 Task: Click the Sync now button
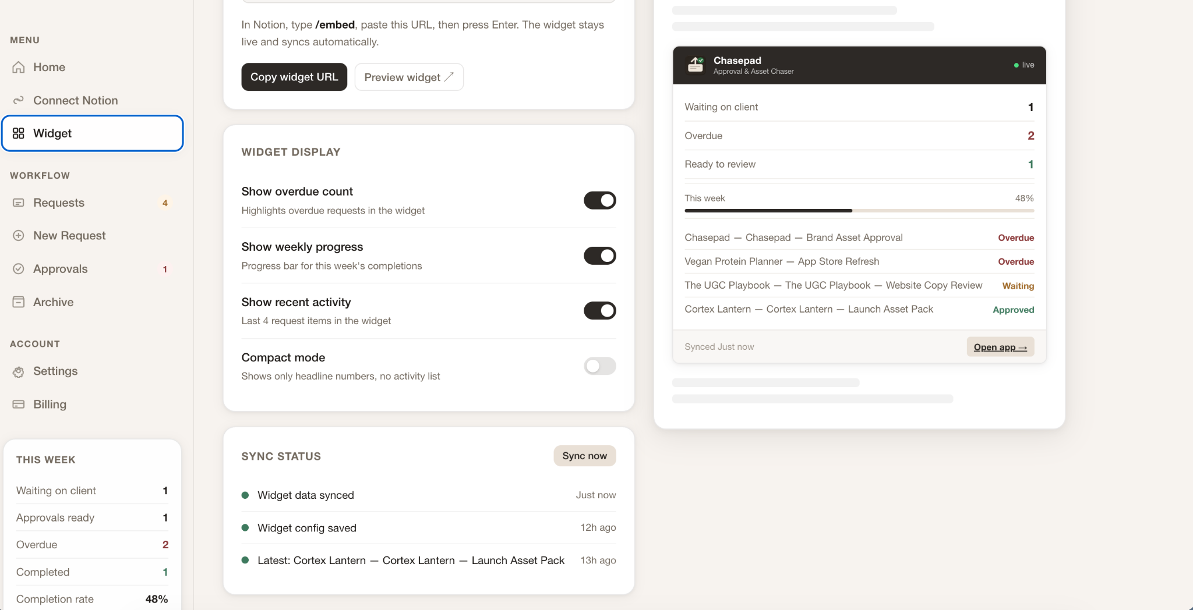[x=585, y=456]
